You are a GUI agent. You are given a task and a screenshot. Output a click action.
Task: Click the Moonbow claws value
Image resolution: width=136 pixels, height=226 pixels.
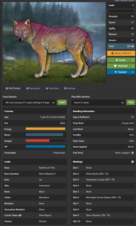pyautogui.click(x=44, y=197)
